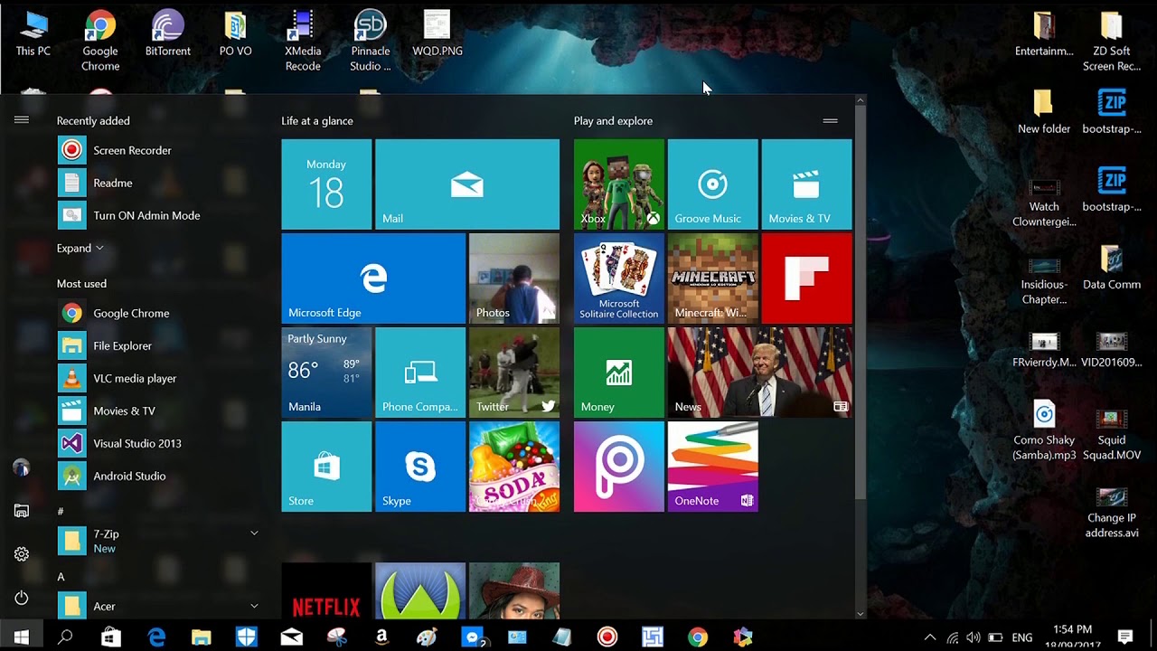
Task: Open the Minecraft tile
Action: coord(713,278)
